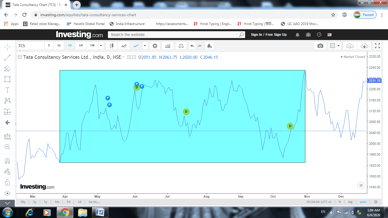This screenshot has height=218, width=388.
Task: Open the XABCD pattern tool
Action: coord(8,101)
